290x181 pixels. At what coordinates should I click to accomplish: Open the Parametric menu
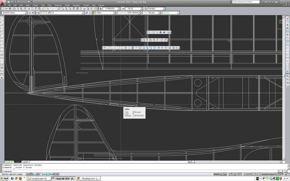point(76,5)
